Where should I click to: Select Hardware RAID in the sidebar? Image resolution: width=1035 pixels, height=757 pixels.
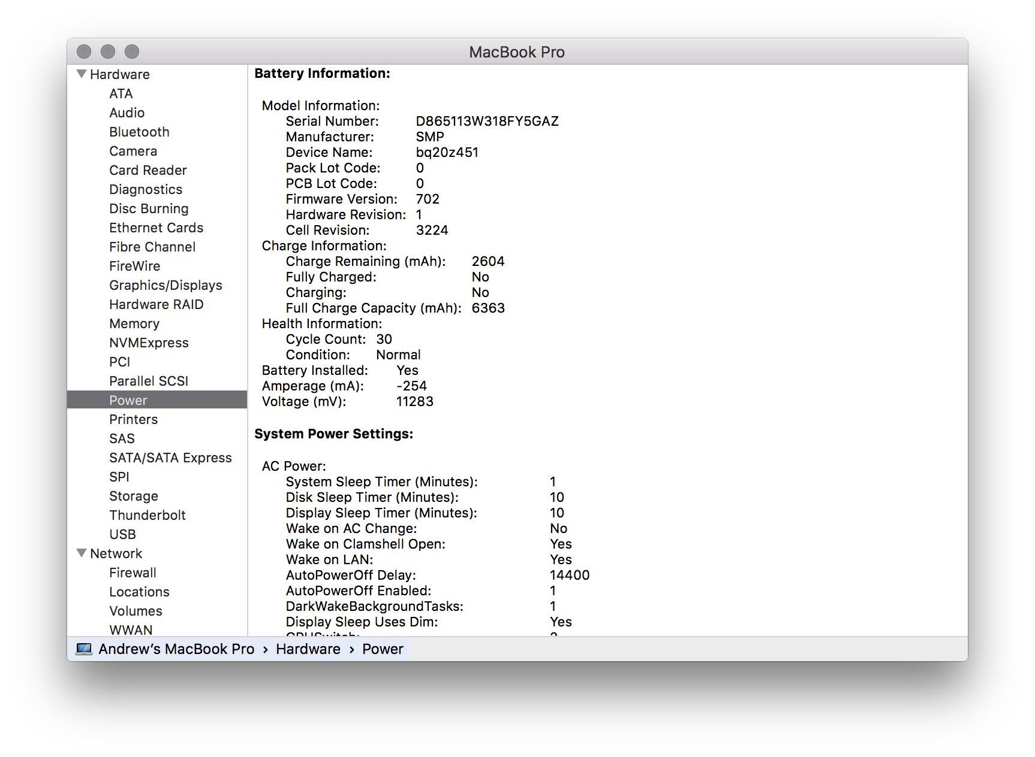click(157, 304)
